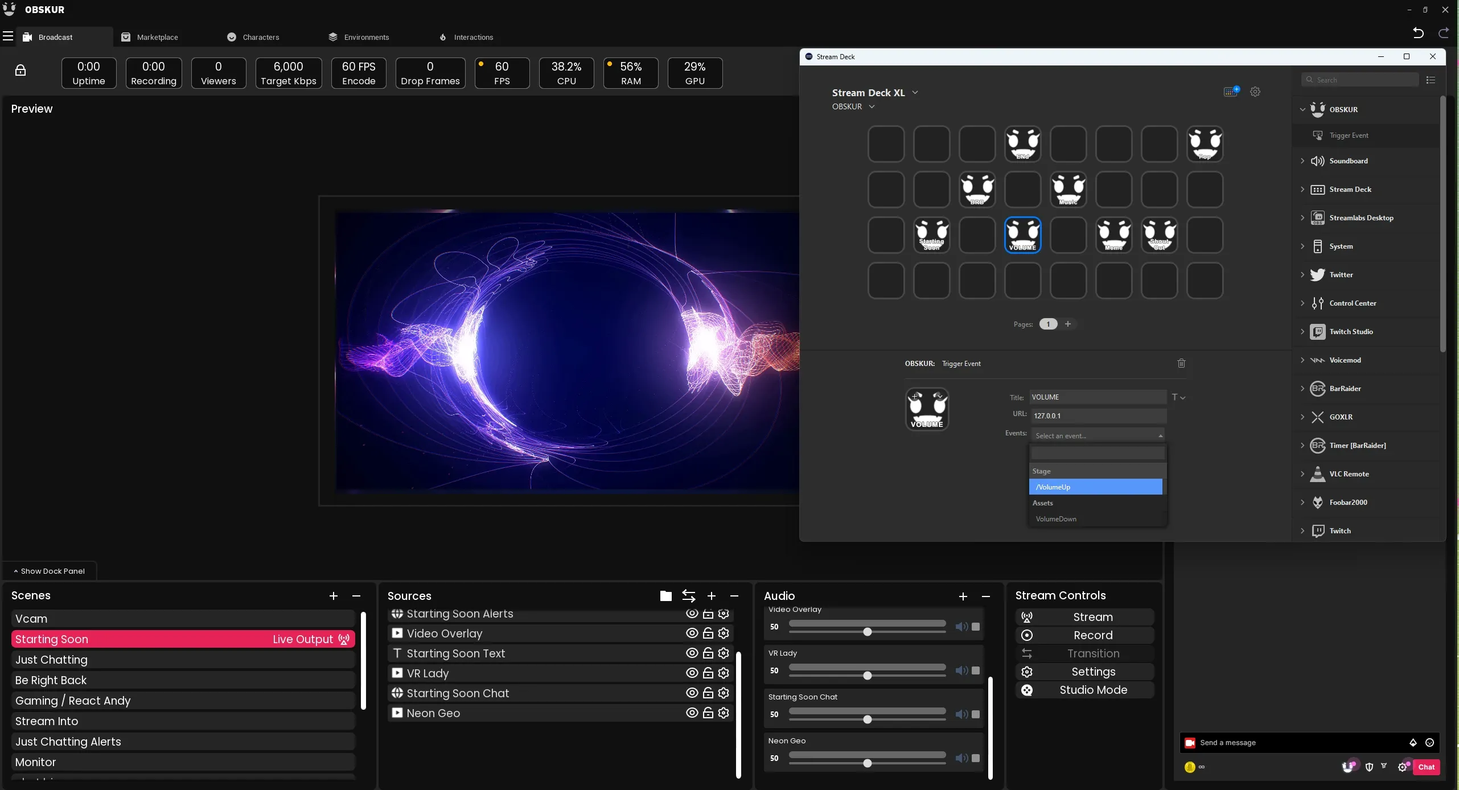Viewport: 1459px width, 790px height.
Task: Click the Shout Out Stream Deck key
Action: (x=1159, y=235)
